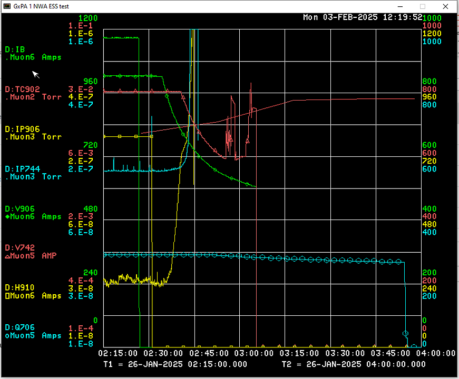The width and height of the screenshot is (459, 379).
Task: Click the yellow 720 right axis value
Action: [x=429, y=161]
